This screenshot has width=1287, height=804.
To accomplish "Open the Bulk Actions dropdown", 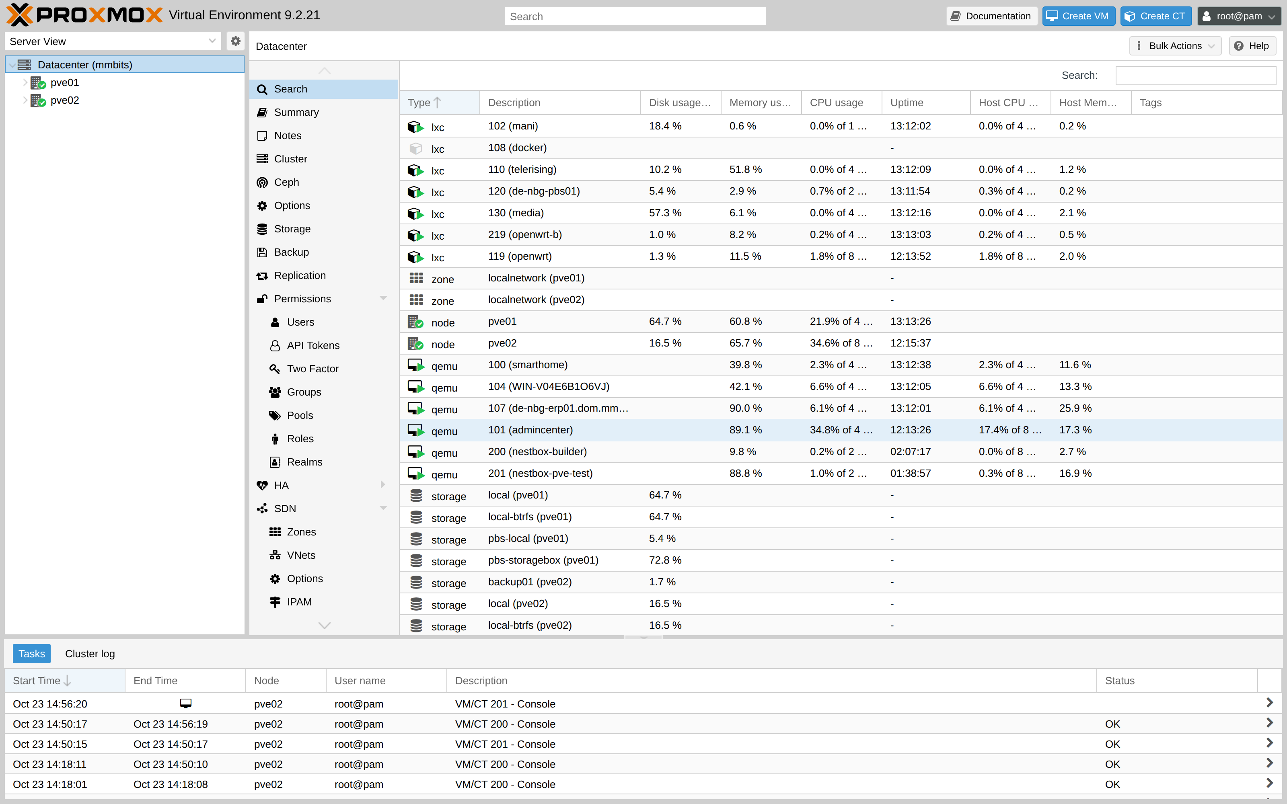I will (1175, 46).
